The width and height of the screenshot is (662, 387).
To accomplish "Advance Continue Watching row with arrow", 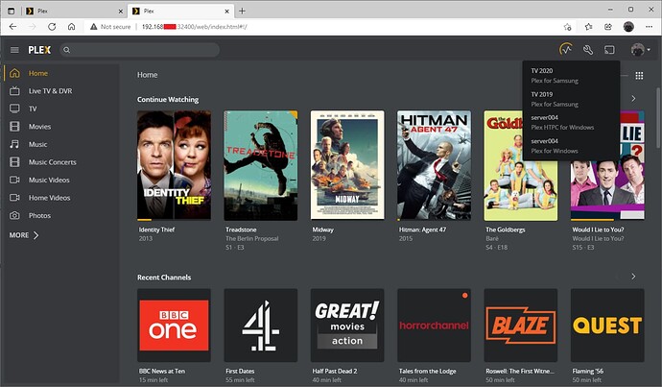I will coord(633,99).
